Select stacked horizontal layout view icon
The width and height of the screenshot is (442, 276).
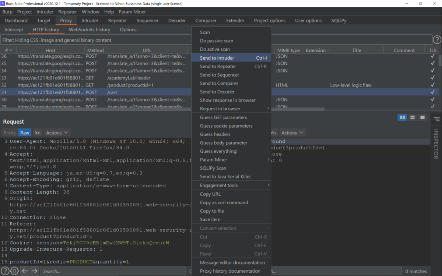click(413, 117)
